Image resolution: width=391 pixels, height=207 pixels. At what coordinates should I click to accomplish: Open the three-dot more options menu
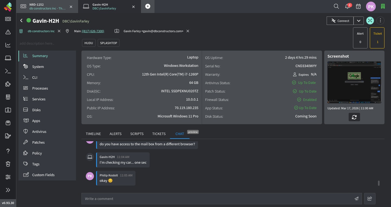point(380,21)
